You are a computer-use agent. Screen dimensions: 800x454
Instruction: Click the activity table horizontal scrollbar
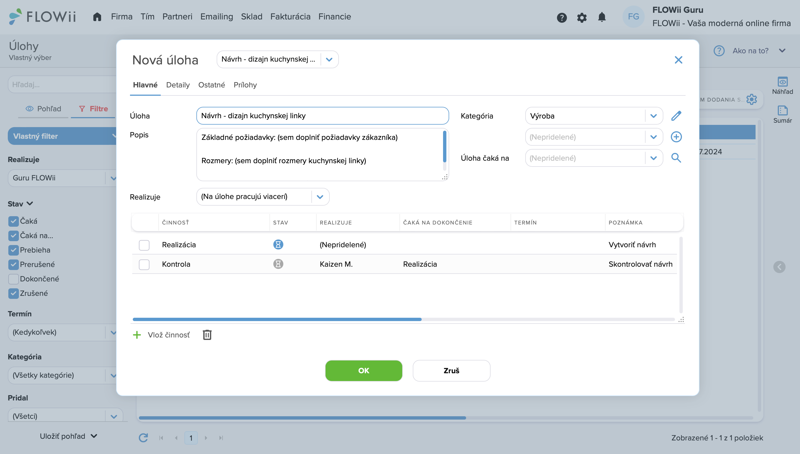(x=277, y=319)
